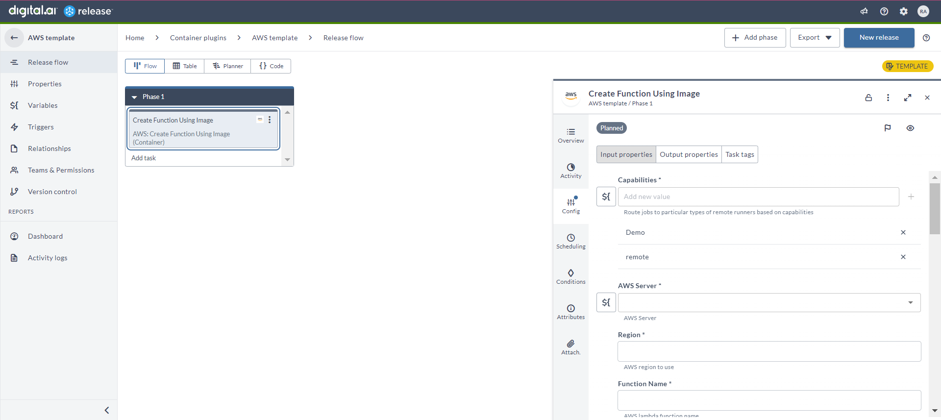Open Variables in the sidebar
The image size is (941, 420).
tap(59, 105)
